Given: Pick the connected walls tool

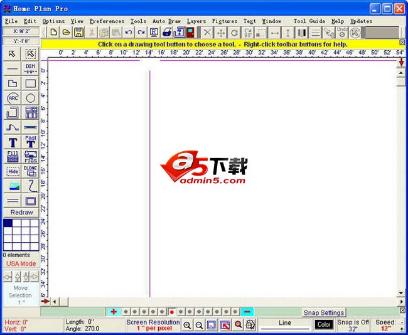Looking at the screenshot, I should click(12, 113).
